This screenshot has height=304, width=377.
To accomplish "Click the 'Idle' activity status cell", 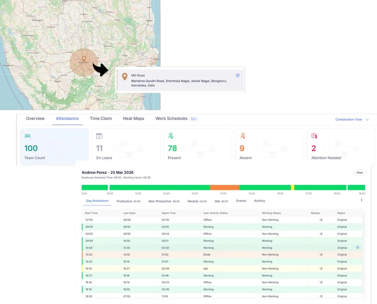I will point(205,269).
